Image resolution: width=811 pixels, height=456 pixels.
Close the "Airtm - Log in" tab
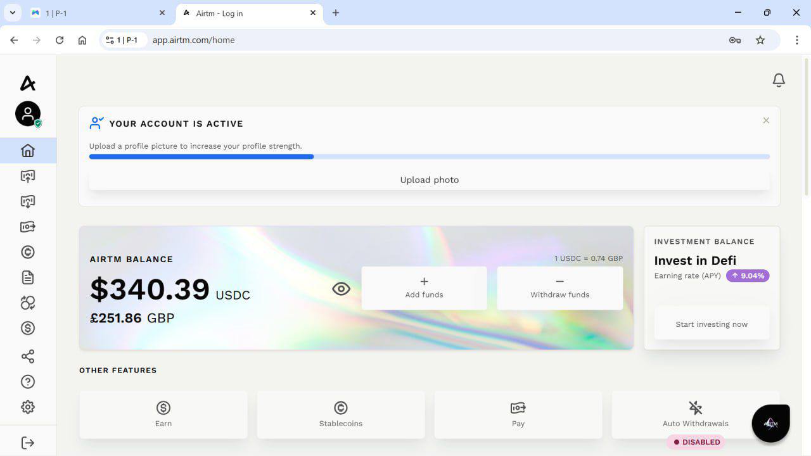pyautogui.click(x=313, y=13)
